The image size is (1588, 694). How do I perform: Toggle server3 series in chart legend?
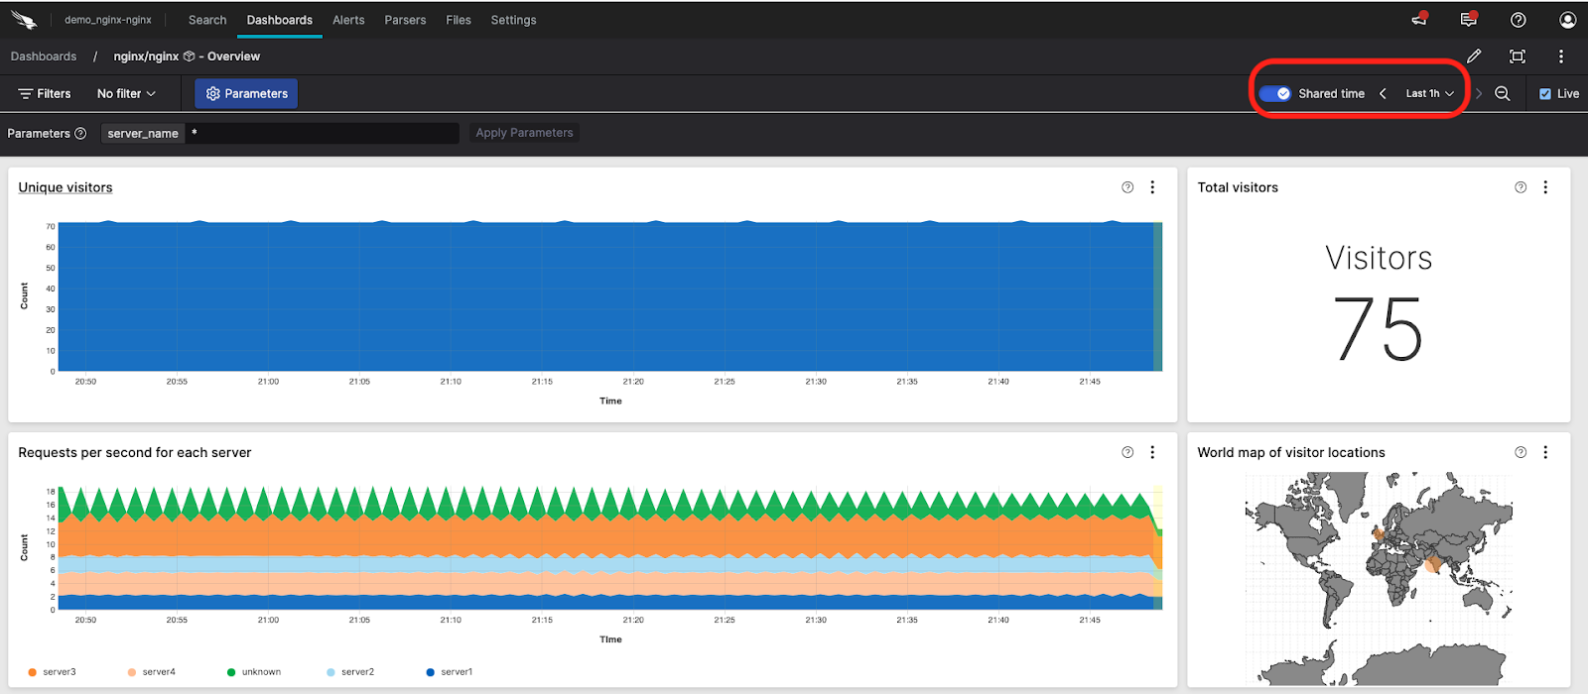coord(52,672)
